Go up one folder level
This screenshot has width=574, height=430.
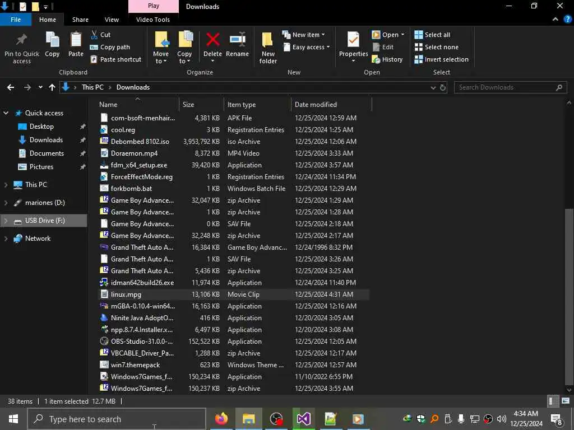(x=52, y=87)
